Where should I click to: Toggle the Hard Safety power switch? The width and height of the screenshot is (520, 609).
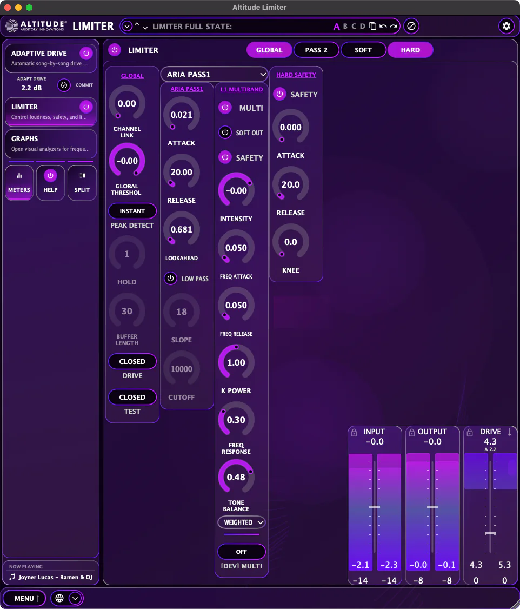point(279,94)
